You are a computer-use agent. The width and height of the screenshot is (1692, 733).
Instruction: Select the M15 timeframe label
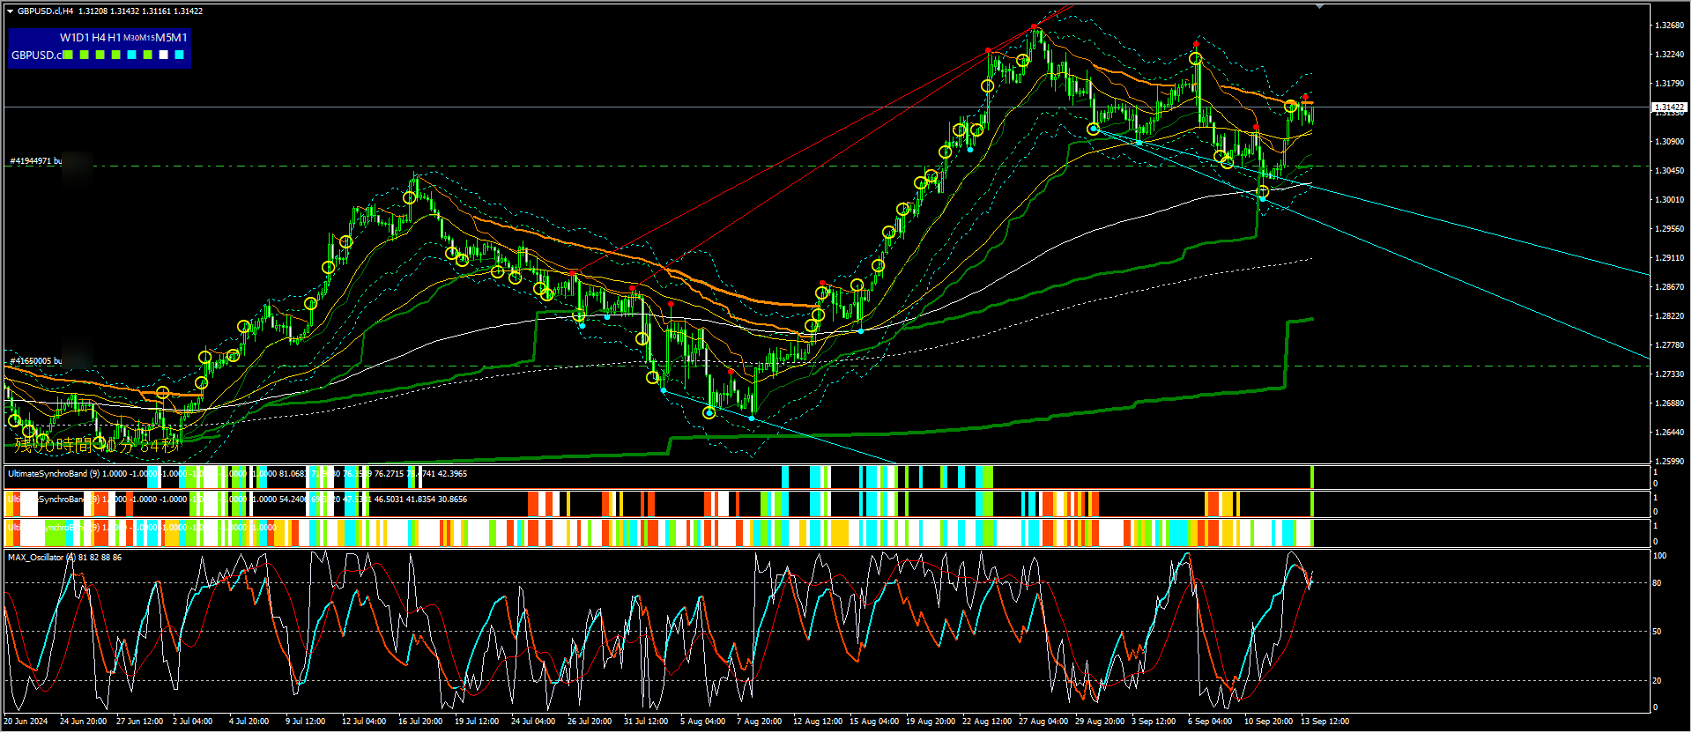click(147, 38)
